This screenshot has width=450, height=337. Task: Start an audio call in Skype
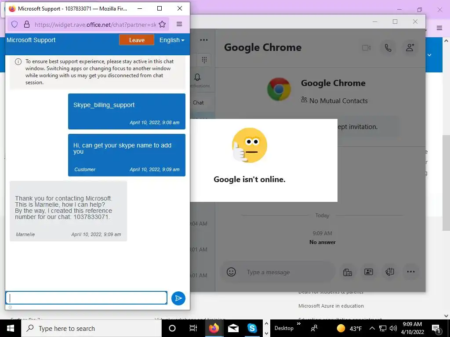pyautogui.click(x=388, y=47)
